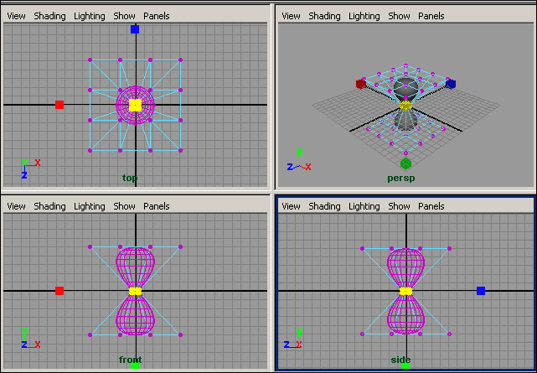The image size is (537, 373).
Task: Open the View menu in persp panel
Action: [x=290, y=16]
